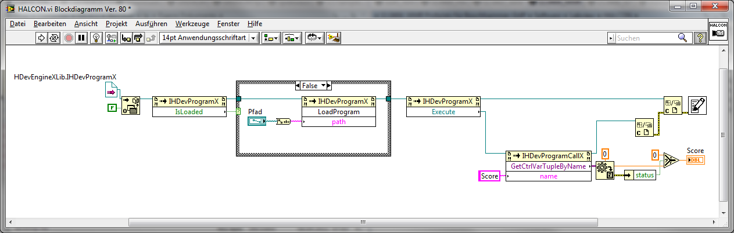734x233 pixels.
Task: Click case selector left decrement arrow
Action: [x=298, y=85]
